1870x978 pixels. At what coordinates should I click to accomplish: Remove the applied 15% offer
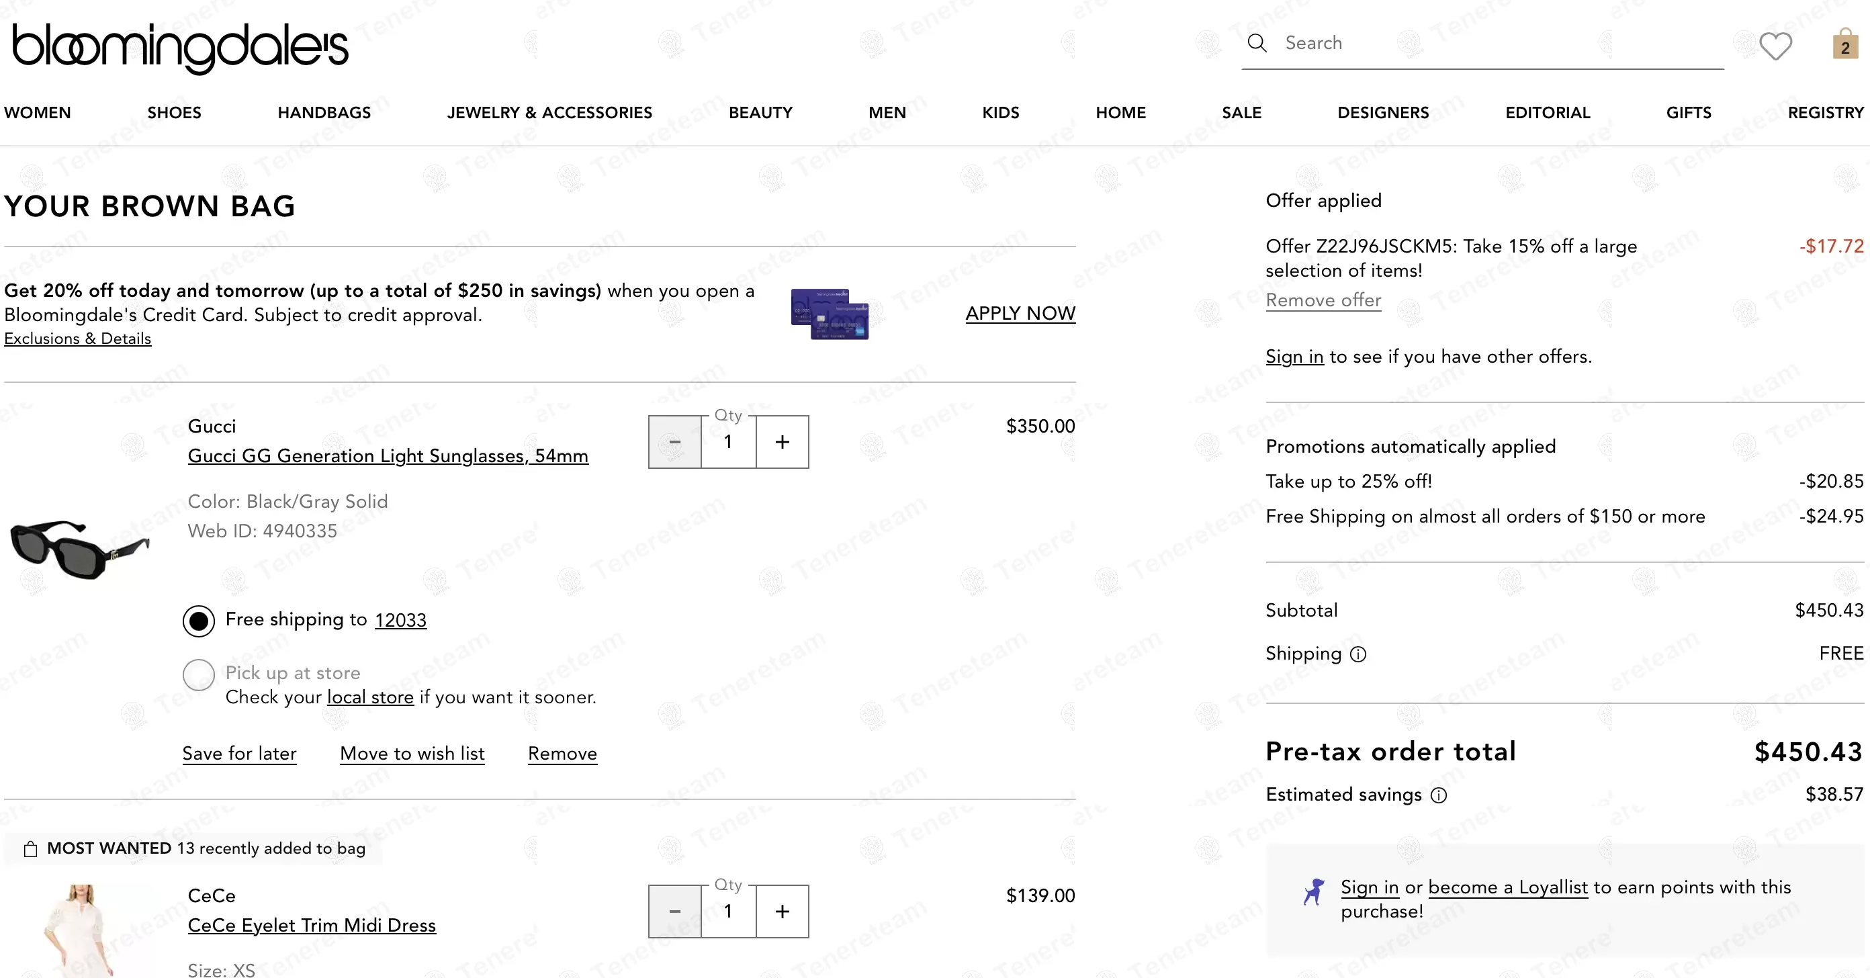pyautogui.click(x=1323, y=300)
